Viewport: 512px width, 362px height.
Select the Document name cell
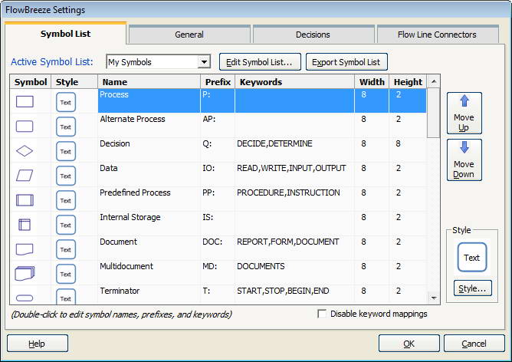click(x=149, y=248)
